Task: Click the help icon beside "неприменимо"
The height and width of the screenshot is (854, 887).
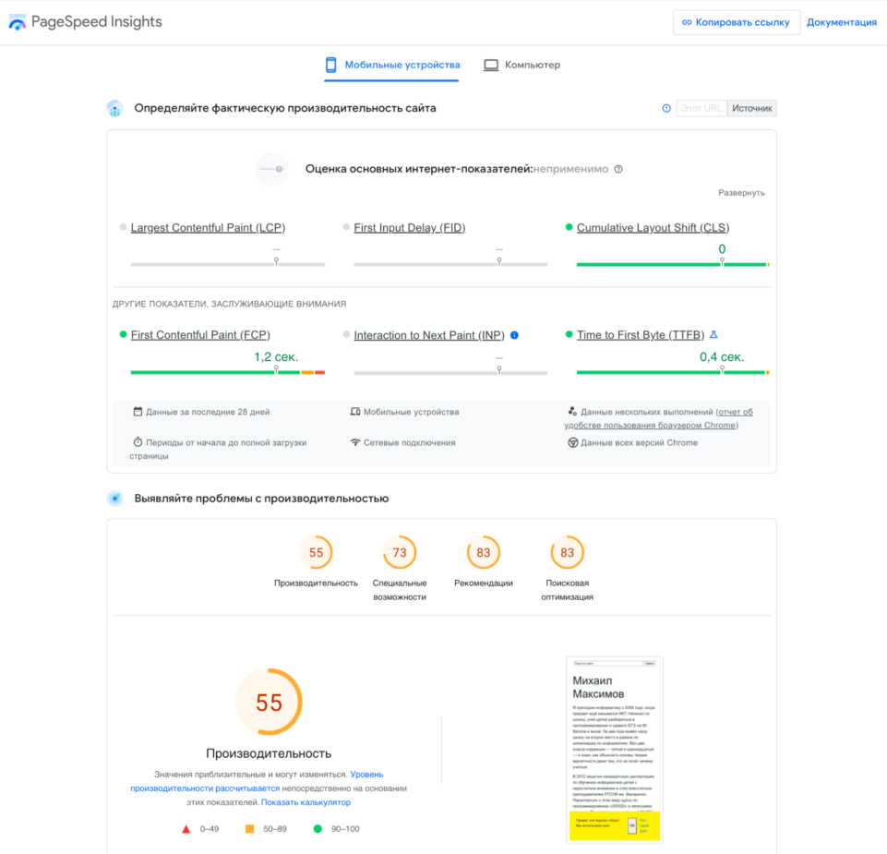Action: (x=618, y=169)
